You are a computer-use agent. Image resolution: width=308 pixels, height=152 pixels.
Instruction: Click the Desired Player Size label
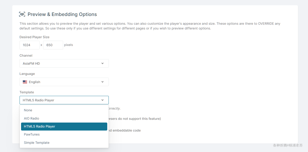34,37
